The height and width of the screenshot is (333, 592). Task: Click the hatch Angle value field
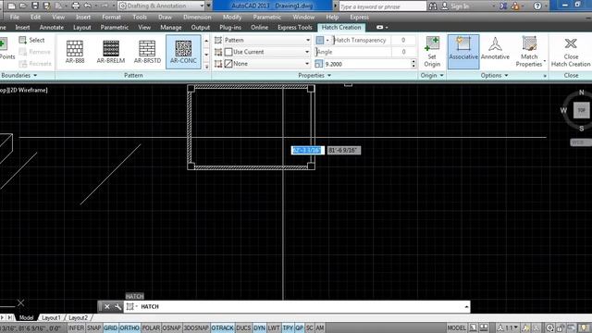click(403, 52)
